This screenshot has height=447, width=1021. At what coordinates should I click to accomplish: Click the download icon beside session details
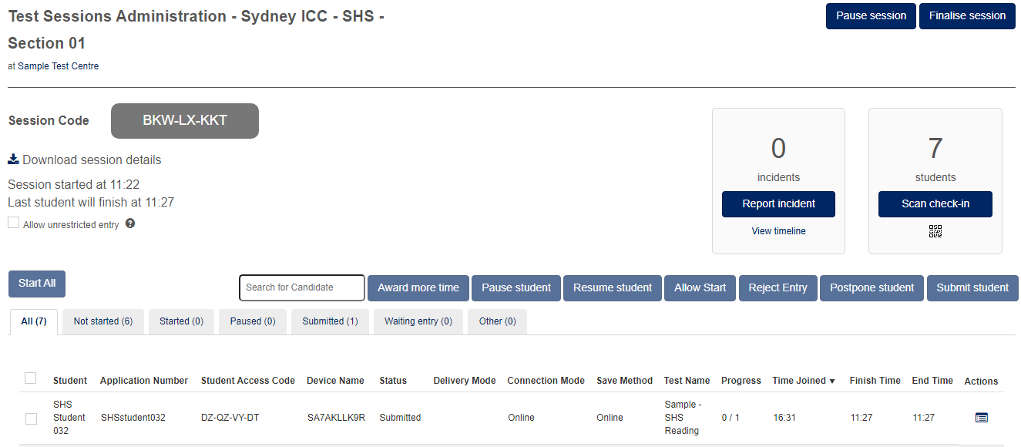coord(13,160)
